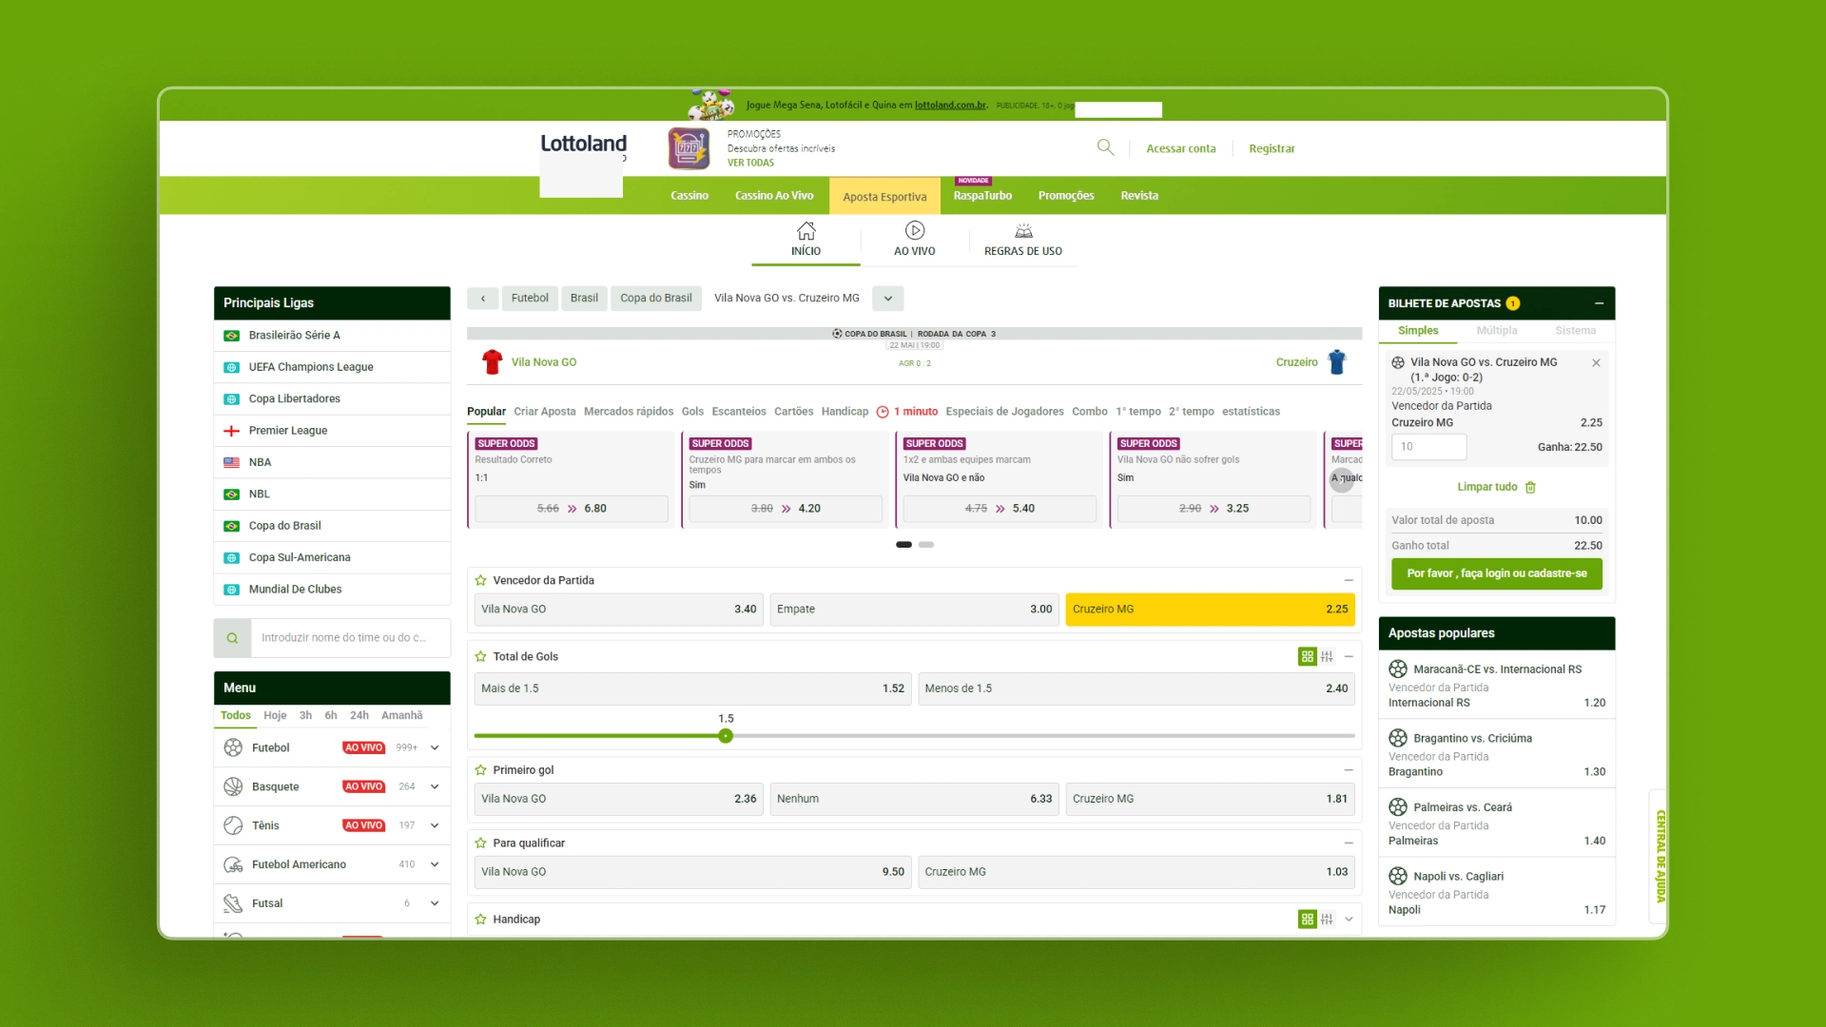Click Por favor, faça login ou cadastre-se
The height and width of the screenshot is (1027, 1826).
pyautogui.click(x=1497, y=573)
